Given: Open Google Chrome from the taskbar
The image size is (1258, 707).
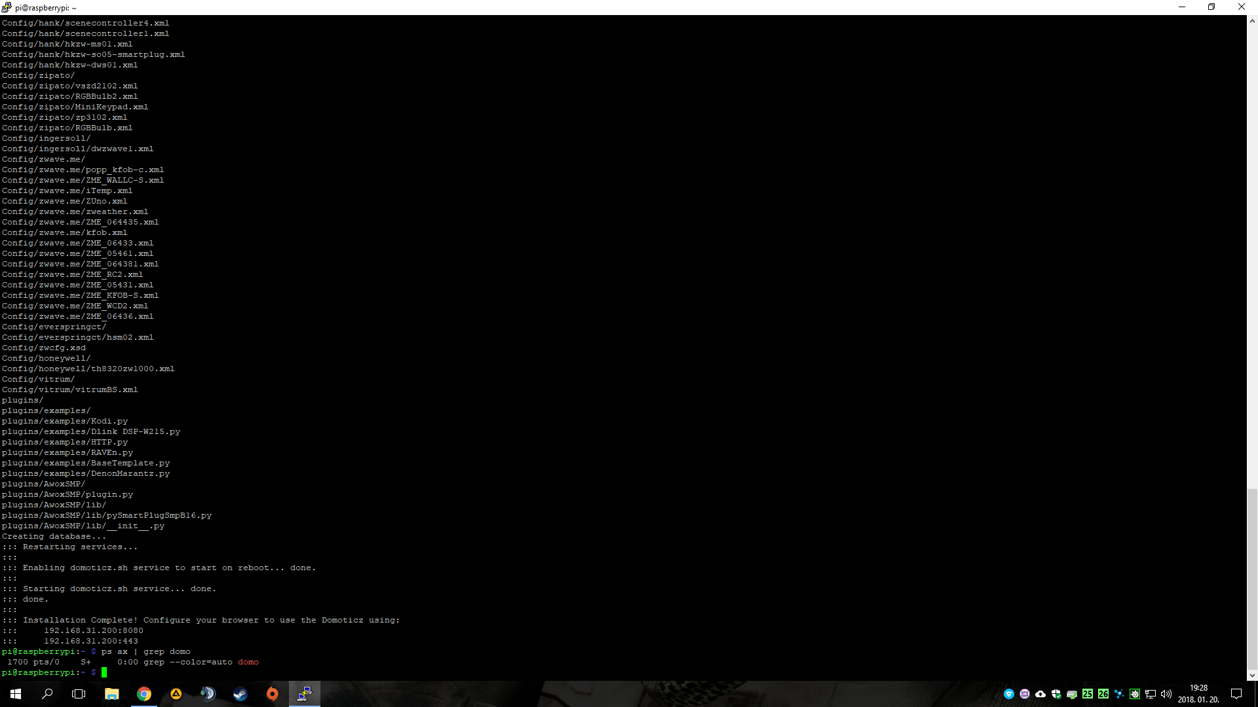Looking at the screenshot, I should click(143, 694).
